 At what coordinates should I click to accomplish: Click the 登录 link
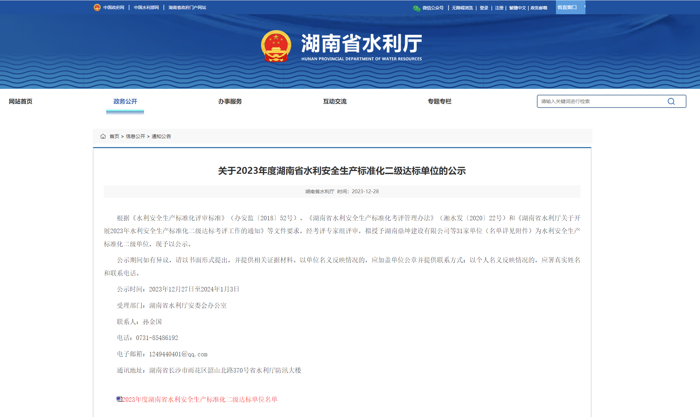tap(484, 8)
